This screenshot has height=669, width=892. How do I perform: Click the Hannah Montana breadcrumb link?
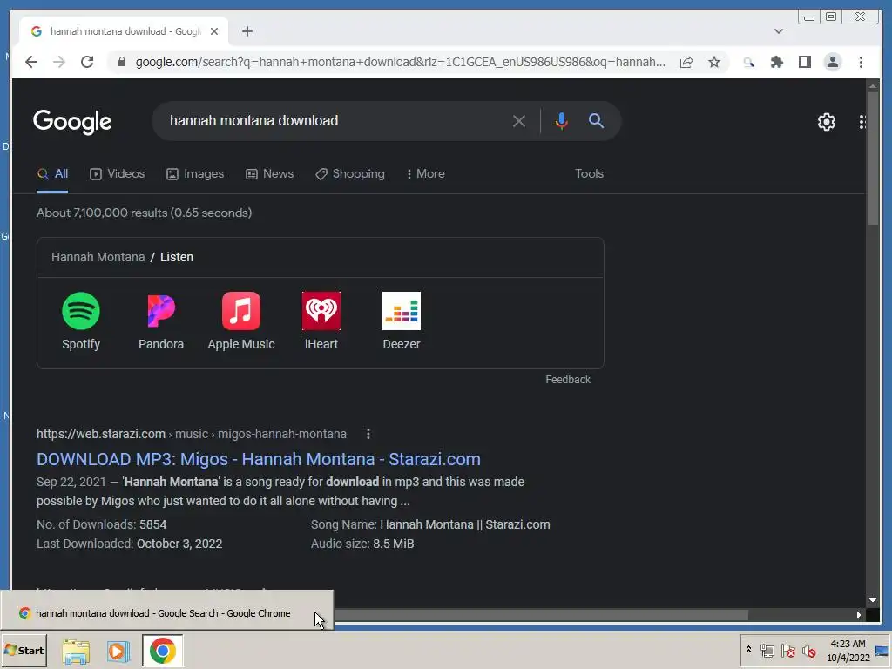pyautogui.click(x=98, y=257)
